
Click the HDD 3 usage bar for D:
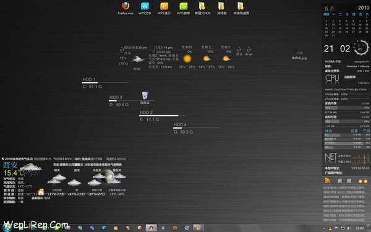pos(132,101)
